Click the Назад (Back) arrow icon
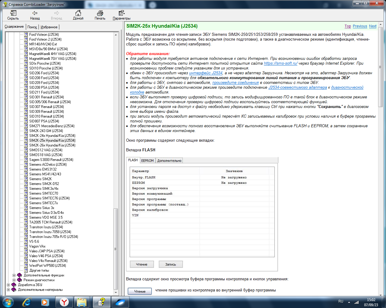386x308 pixels. [35, 13]
